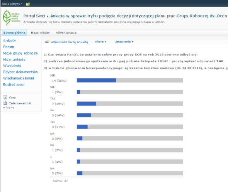The image size is (228, 192).
Task: Open the Akcje witryny menu
Action: tap(12, 4)
